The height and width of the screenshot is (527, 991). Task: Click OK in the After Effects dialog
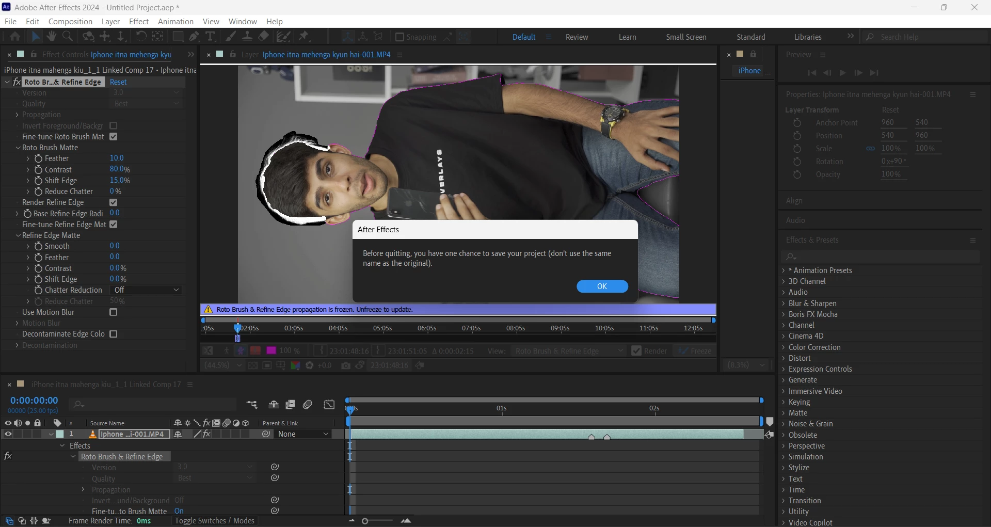click(602, 286)
